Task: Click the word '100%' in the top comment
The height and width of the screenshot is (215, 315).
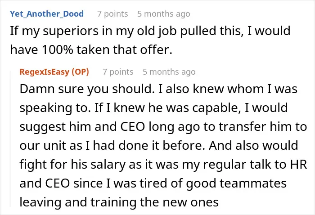Action: (x=58, y=49)
